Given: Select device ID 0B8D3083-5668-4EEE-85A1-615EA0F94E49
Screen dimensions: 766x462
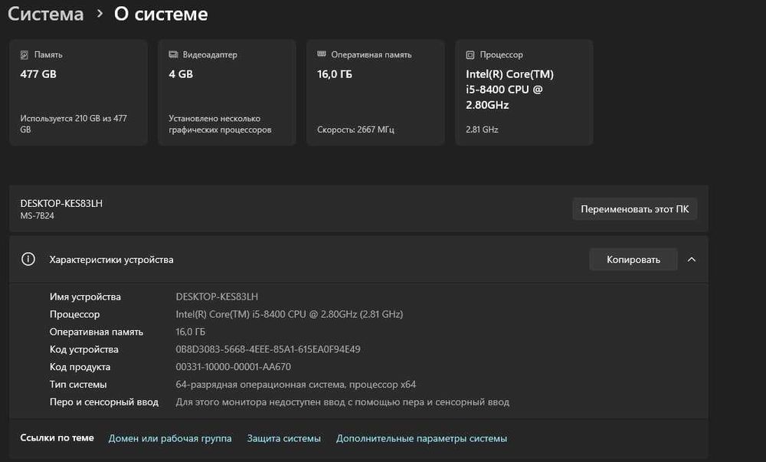Looking at the screenshot, I should 268,349.
